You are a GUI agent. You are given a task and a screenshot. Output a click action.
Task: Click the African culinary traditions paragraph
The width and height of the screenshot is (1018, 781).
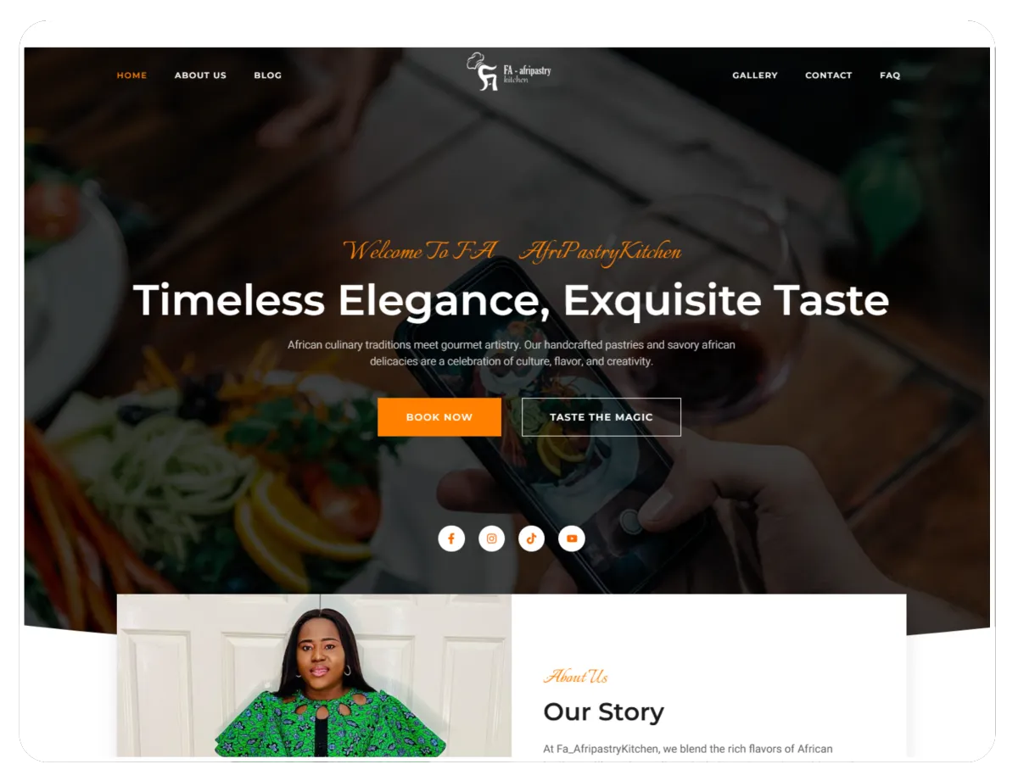tap(512, 353)
